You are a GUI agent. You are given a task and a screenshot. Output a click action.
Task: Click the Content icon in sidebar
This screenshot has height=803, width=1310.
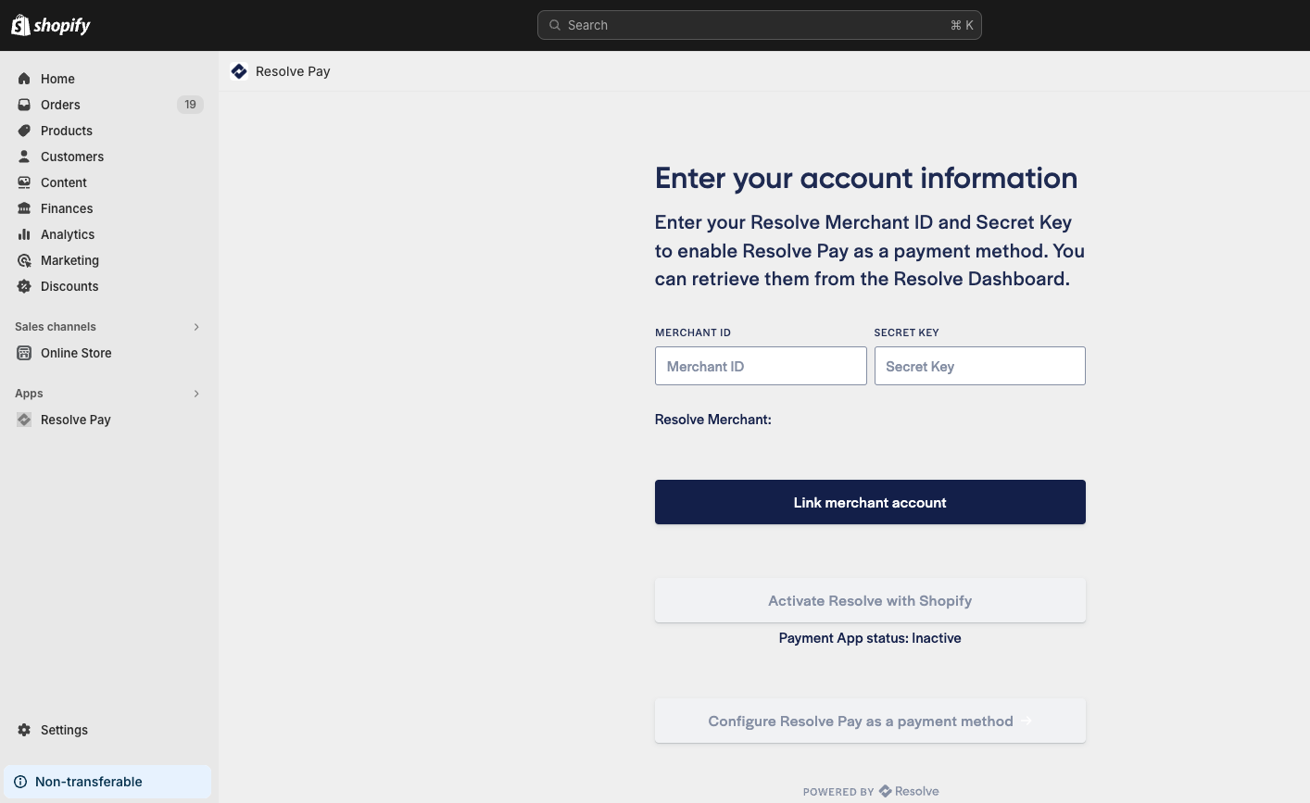coord(24,182)
